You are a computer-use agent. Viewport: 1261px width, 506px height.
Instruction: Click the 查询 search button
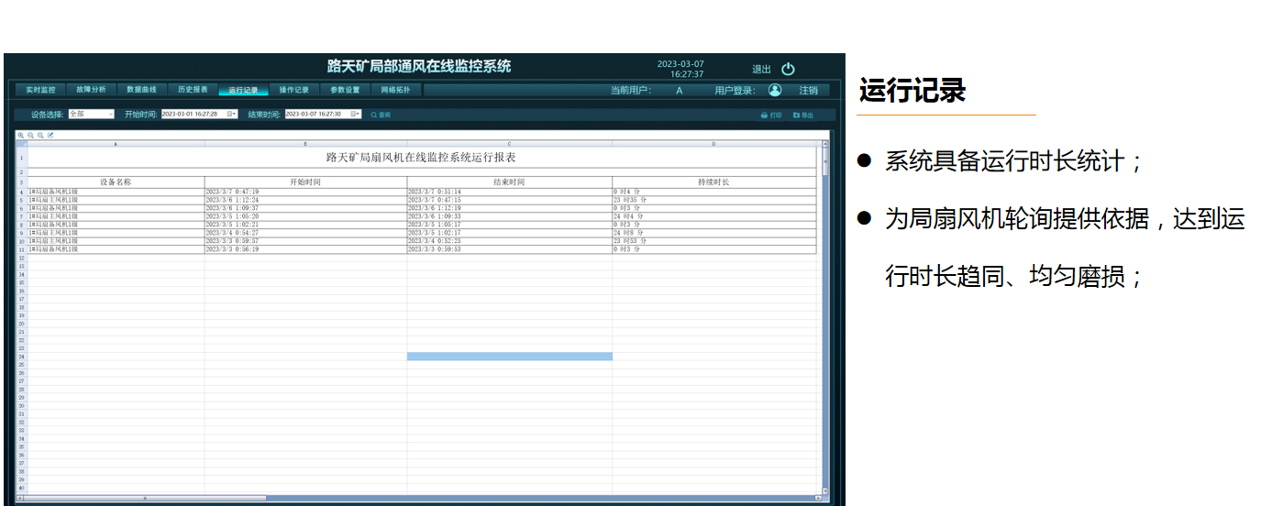click(x=381, y=115)
